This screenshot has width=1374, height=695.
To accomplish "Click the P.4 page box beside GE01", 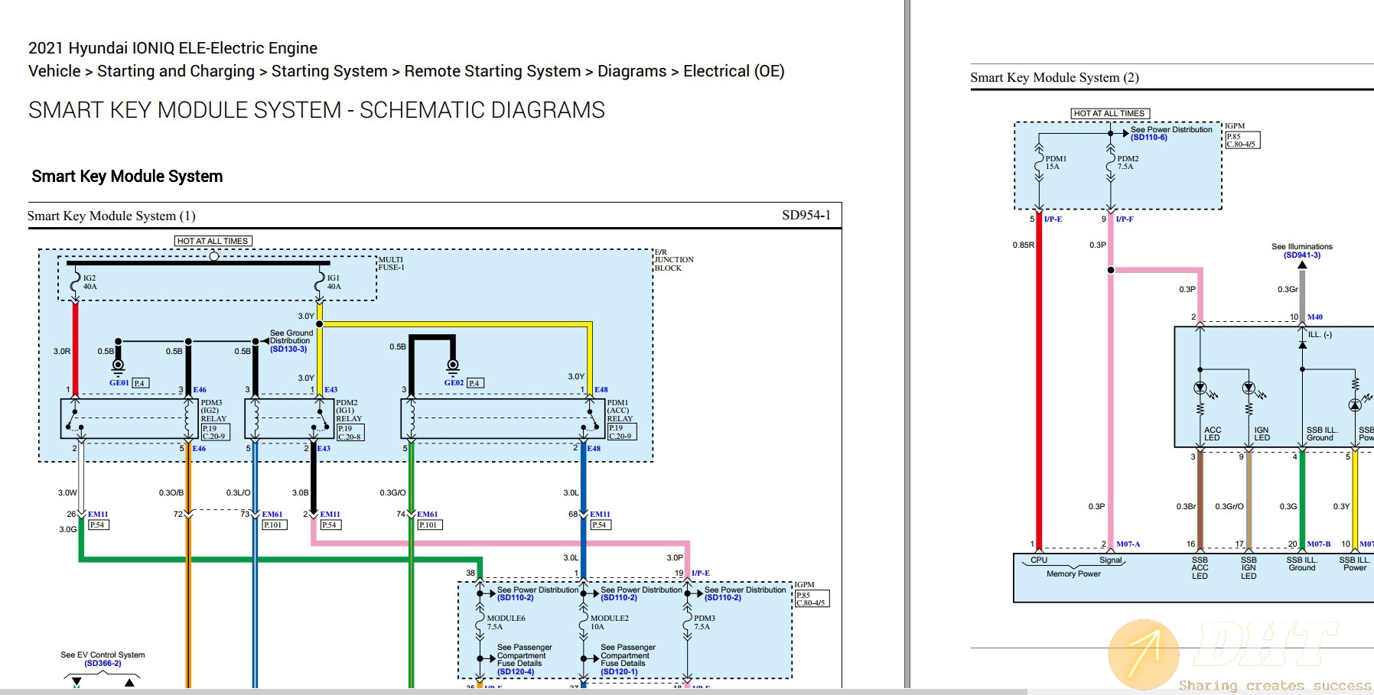I will pyautogui.click(x=141, y=383).
